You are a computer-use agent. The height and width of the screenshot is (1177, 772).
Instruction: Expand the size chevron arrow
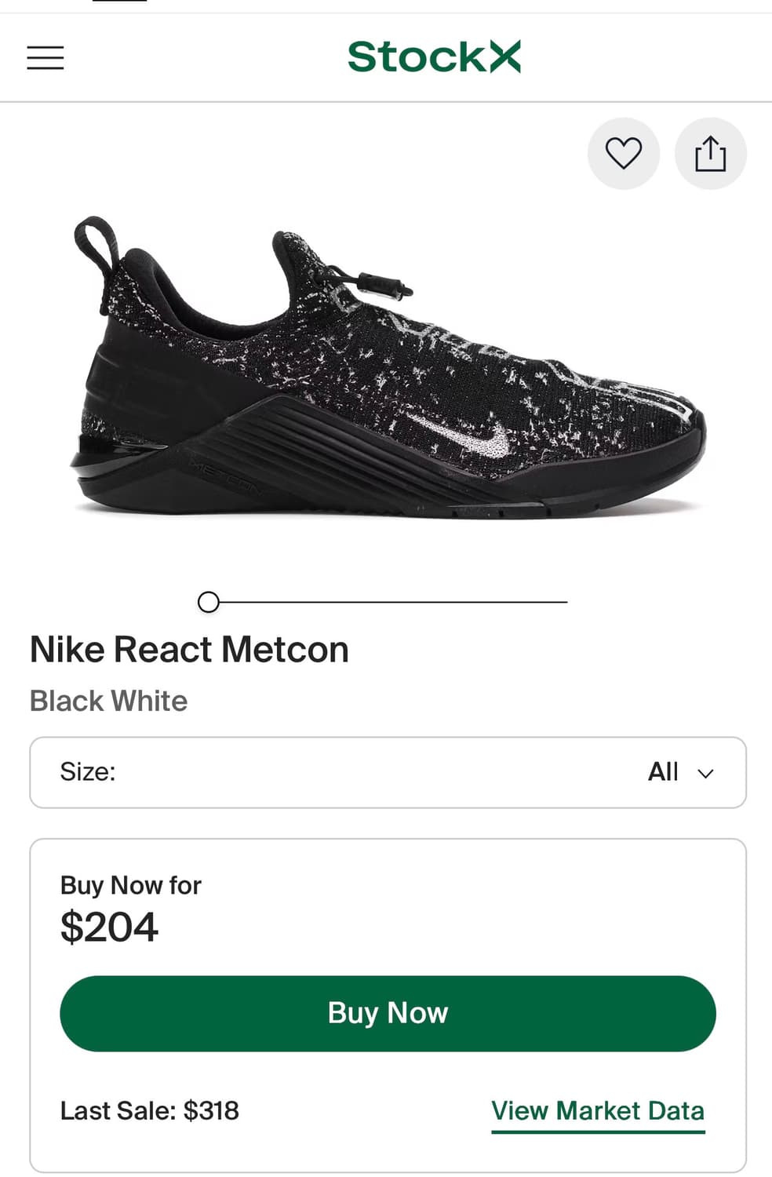click(706, 774)
